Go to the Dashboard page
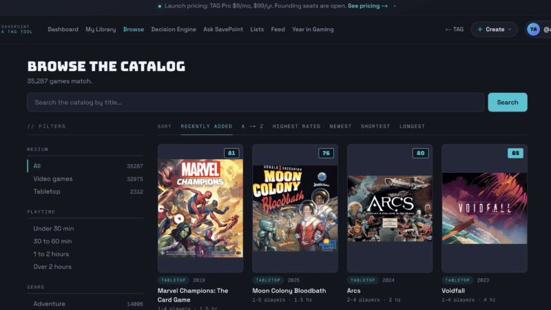Image resolution: width=551 pixels, height=310 pixels. 63,29
